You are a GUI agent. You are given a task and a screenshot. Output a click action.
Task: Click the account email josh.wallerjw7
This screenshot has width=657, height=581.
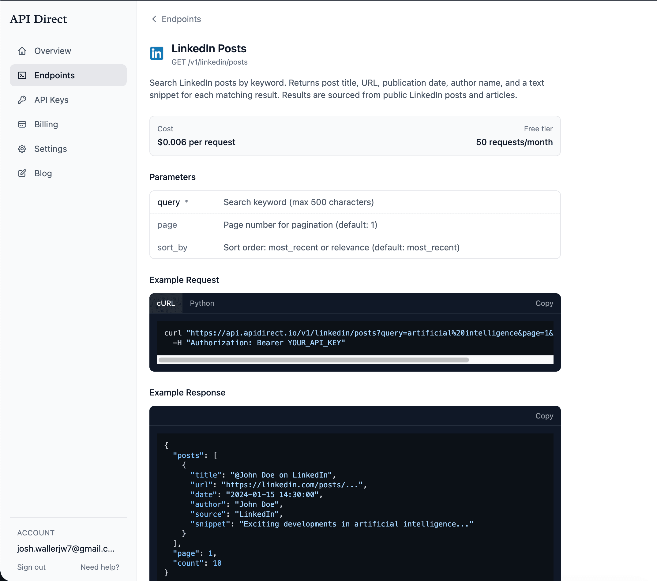tap(66, 549)
